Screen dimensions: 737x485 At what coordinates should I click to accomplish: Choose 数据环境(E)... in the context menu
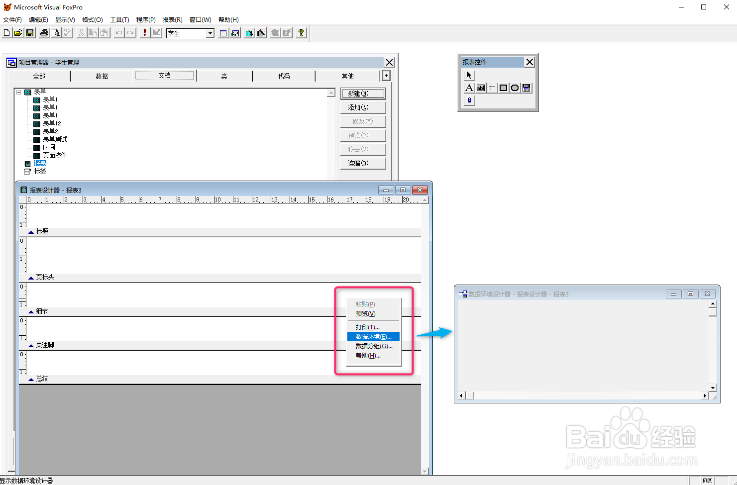(373, 337)
